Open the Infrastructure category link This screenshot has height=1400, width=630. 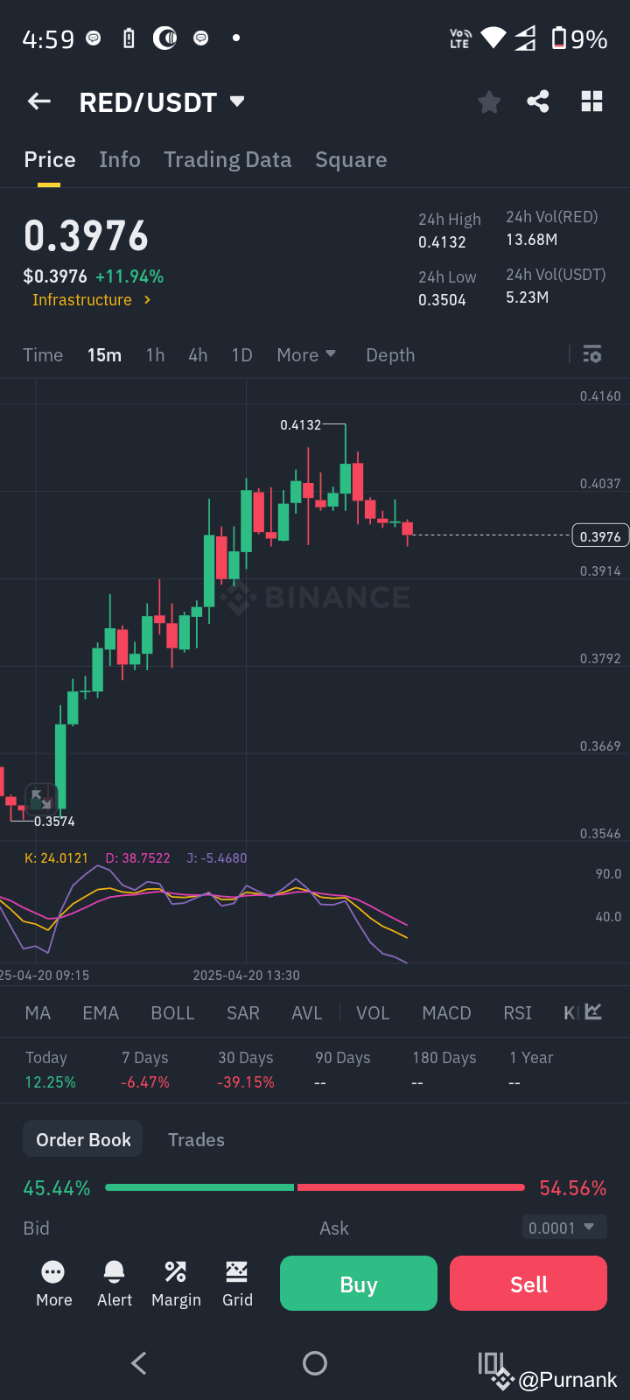[92, 299]
